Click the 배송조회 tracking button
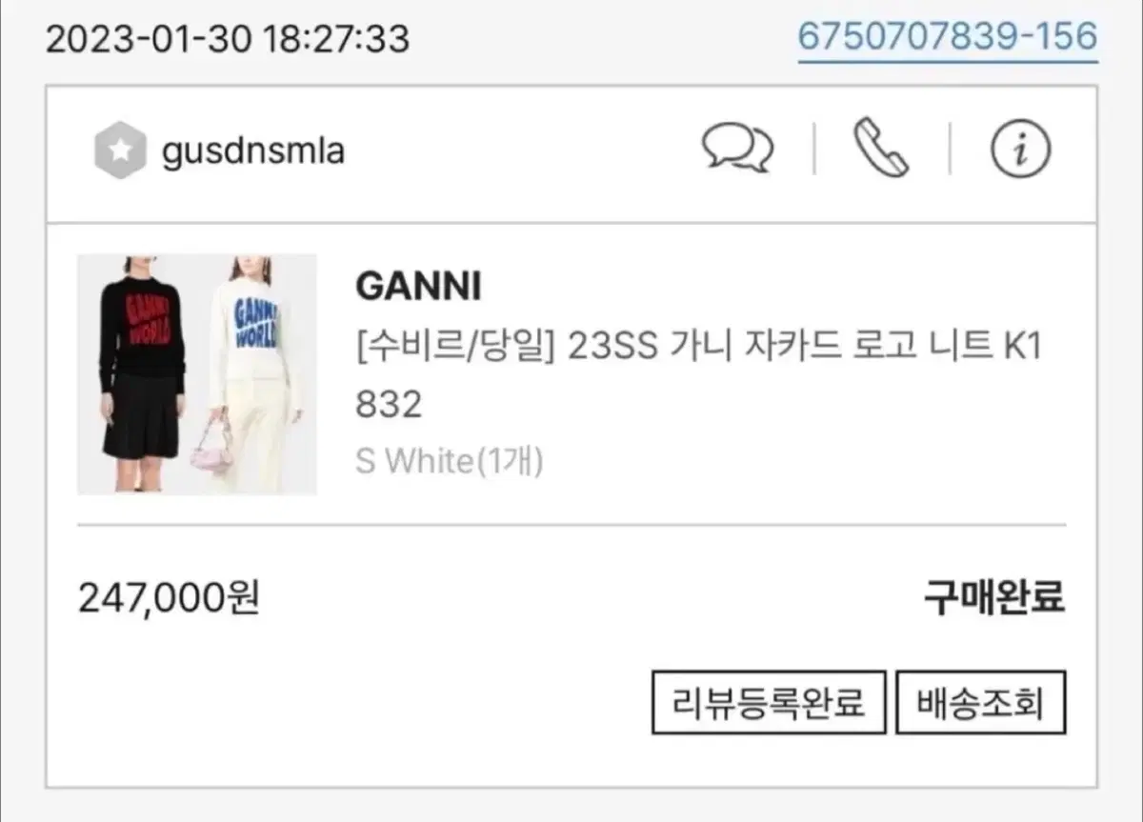Screen dimensions: 1143x822 coord(980,703)
